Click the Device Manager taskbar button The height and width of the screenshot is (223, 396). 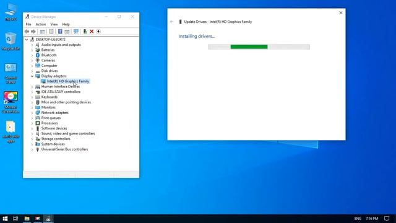tap(48, 219)
